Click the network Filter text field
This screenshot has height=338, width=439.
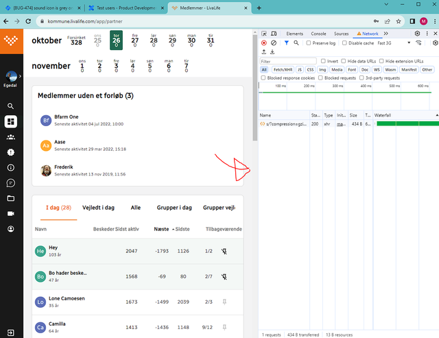click(x=288, y=61)
